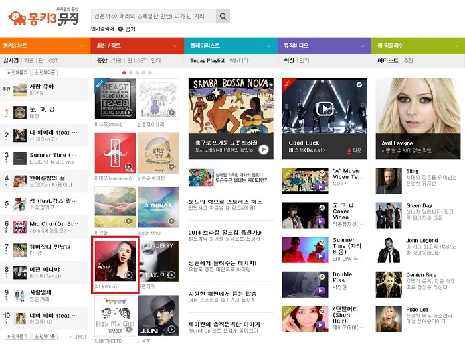
Task: Play the Samba Bossa Nova playlist
Action: tap(263, 150)
